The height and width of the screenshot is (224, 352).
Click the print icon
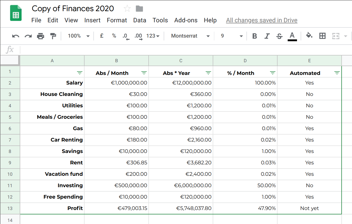click(x=40, y=36)
